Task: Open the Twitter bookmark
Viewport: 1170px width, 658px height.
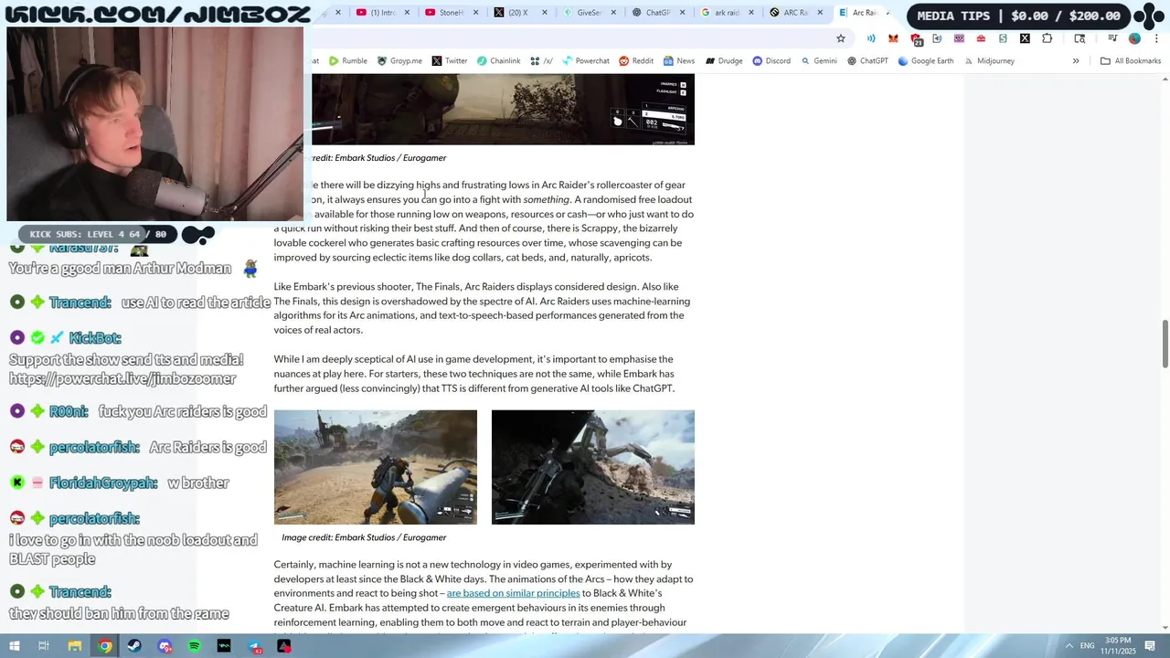Action: coord(449,61)
